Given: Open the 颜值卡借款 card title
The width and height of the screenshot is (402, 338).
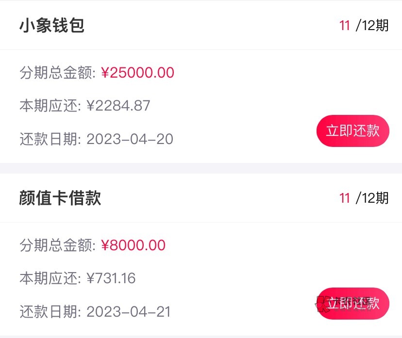Looking at the screenshot, I should (x=60, y=198).
